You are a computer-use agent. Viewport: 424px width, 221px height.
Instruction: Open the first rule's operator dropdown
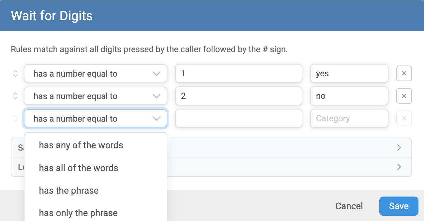point(96,73)
